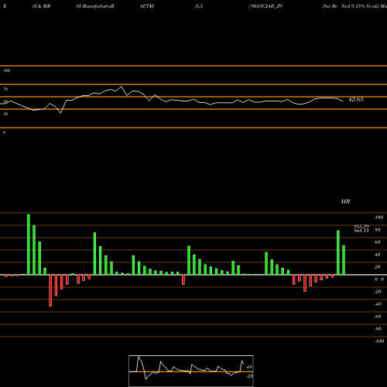Click the '9055C24B_Z9' symbol text in header
The width and height of the screenshot is (387, 387).
tap(265, 6)
